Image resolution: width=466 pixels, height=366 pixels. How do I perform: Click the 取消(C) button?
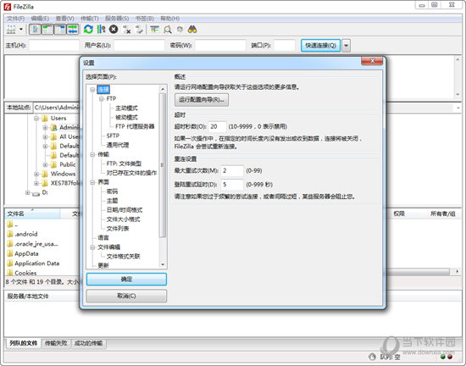point(126,296)
